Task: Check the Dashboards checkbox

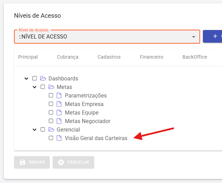Action: pyautogui.click(x=34, y=78)
